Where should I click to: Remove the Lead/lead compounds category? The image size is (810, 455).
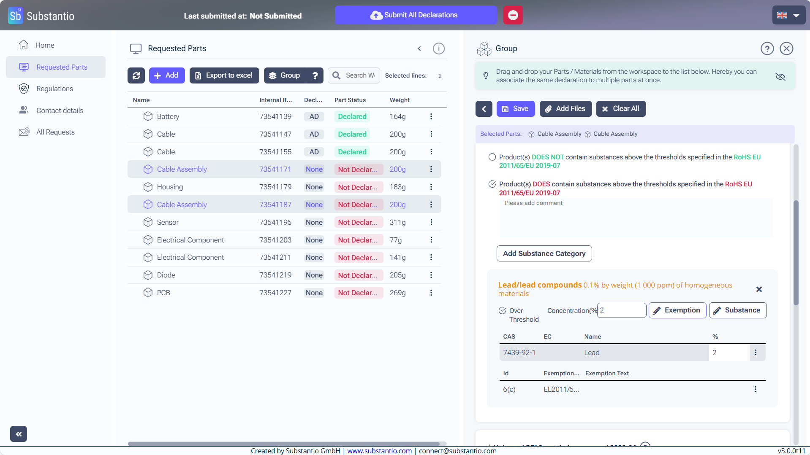coord(758,289)
